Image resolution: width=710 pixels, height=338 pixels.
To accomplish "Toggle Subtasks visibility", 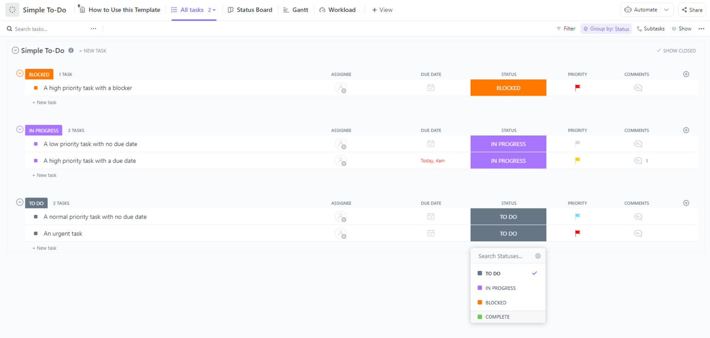I will 650,28.
